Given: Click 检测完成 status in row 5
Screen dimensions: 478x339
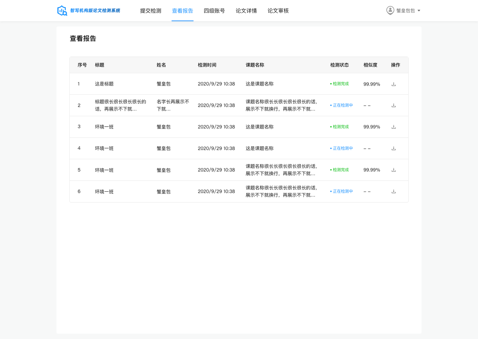Looking at the screenshot, I should click(339, 170).
